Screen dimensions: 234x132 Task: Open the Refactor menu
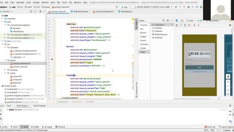tap(45, 3)
